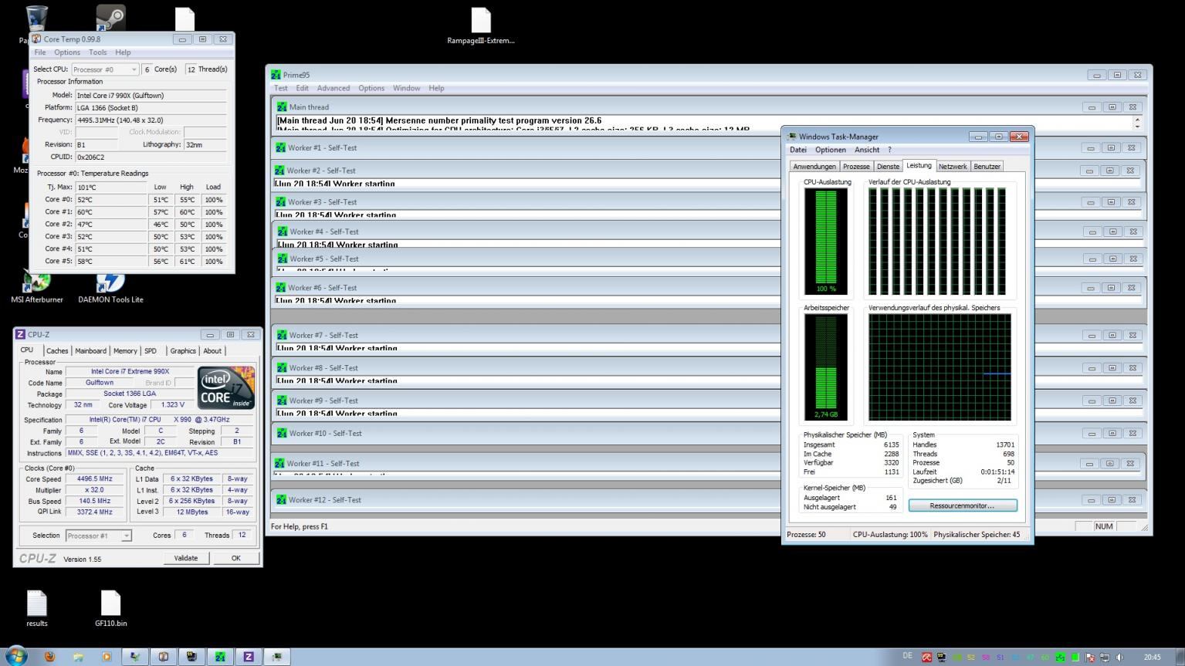This screenshot has height=666, width=1185.
Task: Switch to Prime95 via its taskbar icon
Action: pos(220,657)
